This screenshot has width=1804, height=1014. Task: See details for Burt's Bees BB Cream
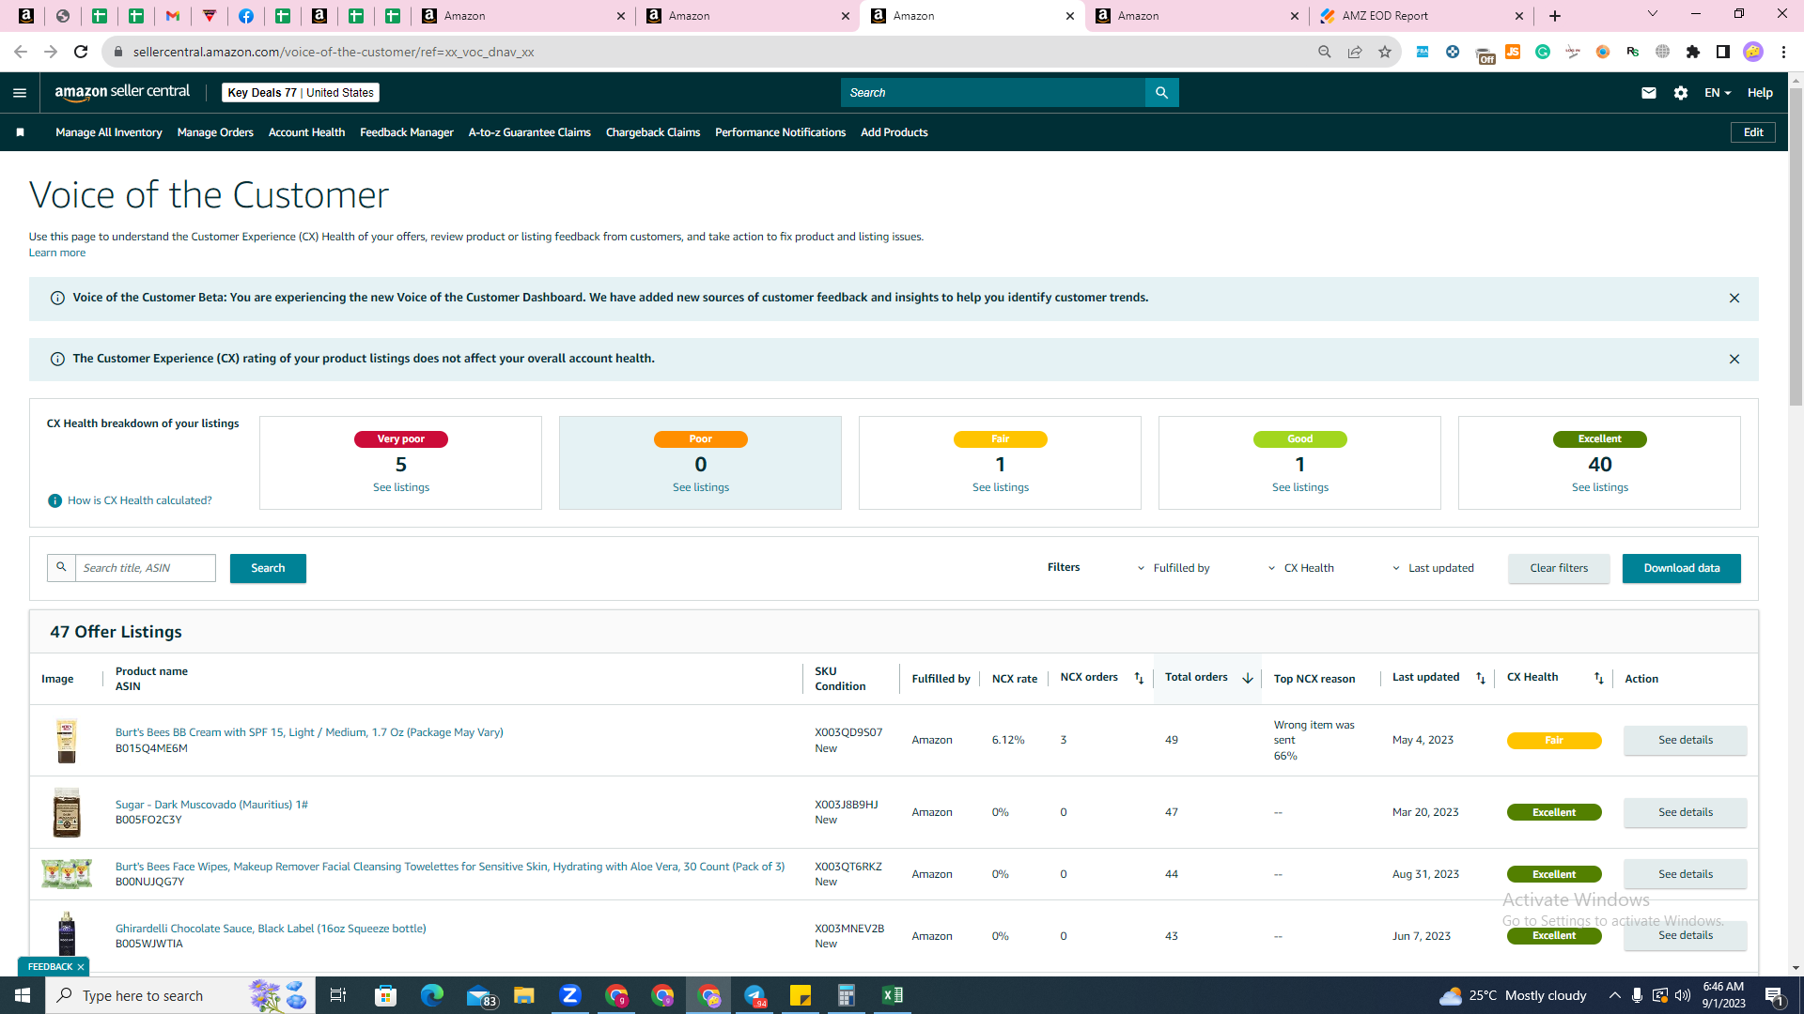pos(1686,740)
